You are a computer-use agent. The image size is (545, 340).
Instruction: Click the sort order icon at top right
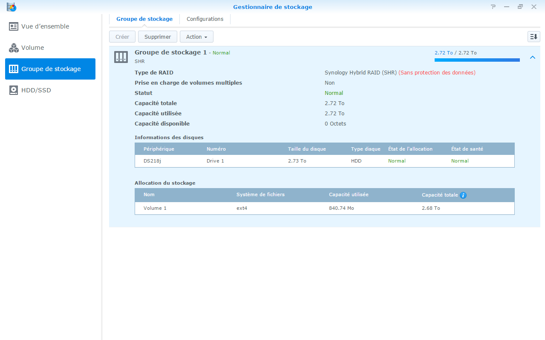click(x=533, y=37)
